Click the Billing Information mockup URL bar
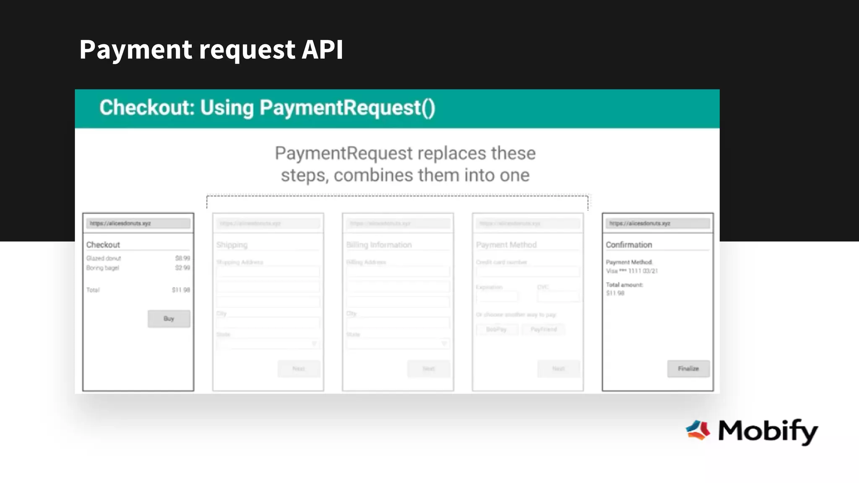Viewport: 859px width, 483px height. point(398,223)
